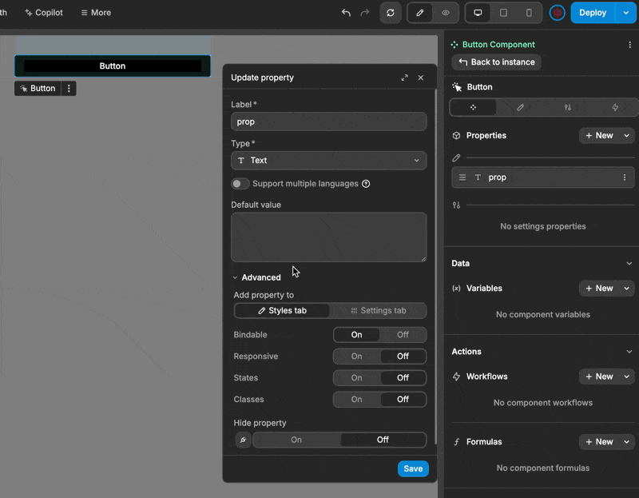Viewport: 639px width, 498px height.
Task: Select the pencil edit mode icon
Action: 419,13
